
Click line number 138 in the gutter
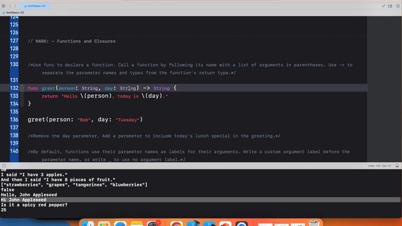coord(14,136)
